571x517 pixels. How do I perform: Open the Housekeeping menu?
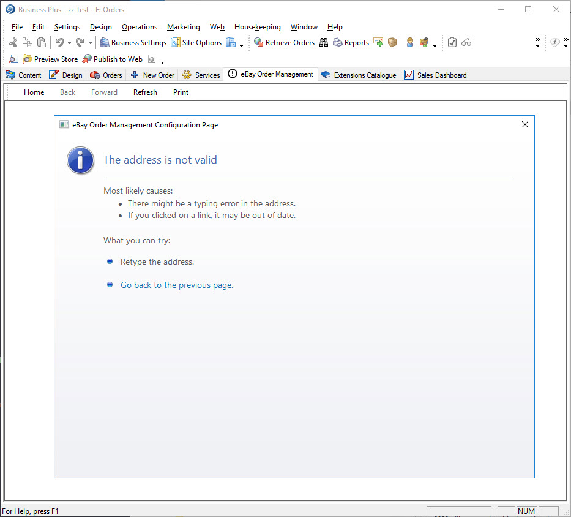click(x=257, y=27)
